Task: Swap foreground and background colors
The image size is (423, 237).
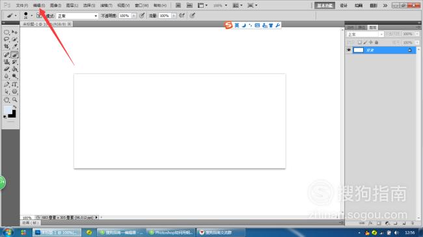Action: [14, 107]
